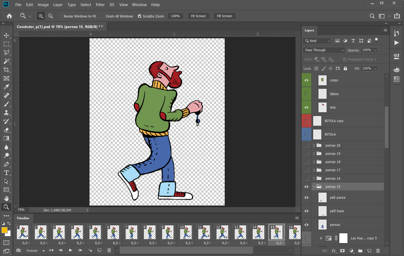Click the Fill Screen button
This screenshot has width=404, height=256.
tap(224, 16)
